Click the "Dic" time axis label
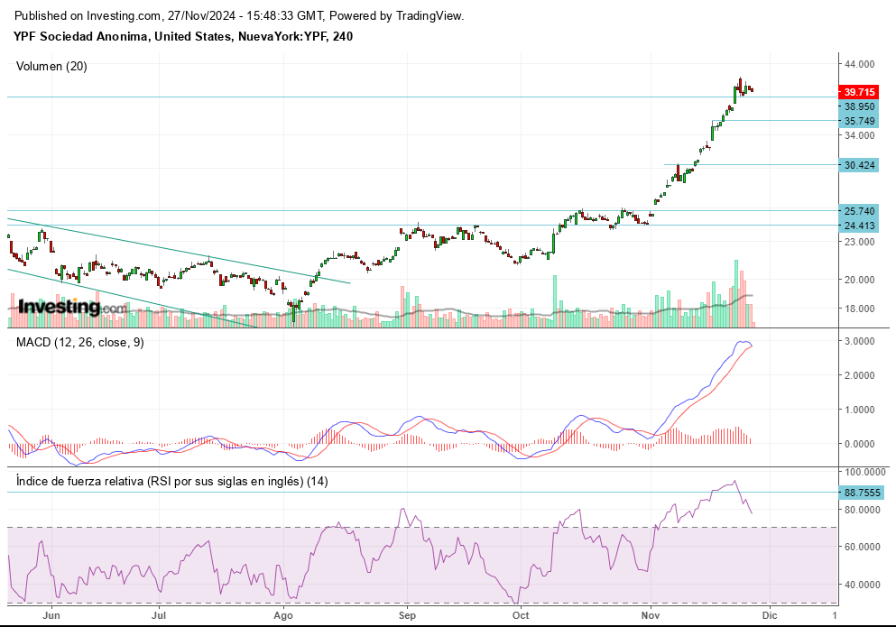 pos(770,615)
